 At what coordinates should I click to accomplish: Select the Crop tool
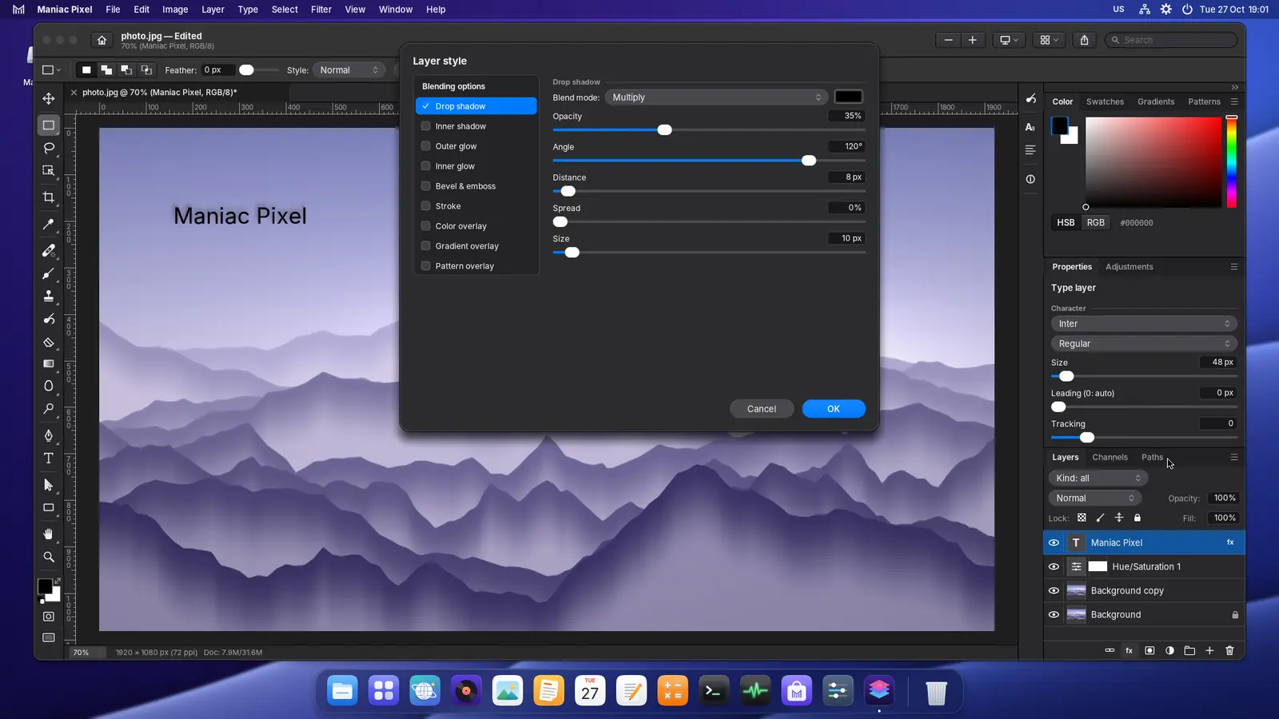(49, 197)
